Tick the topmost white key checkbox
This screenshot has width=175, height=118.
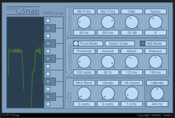(48, 21)
